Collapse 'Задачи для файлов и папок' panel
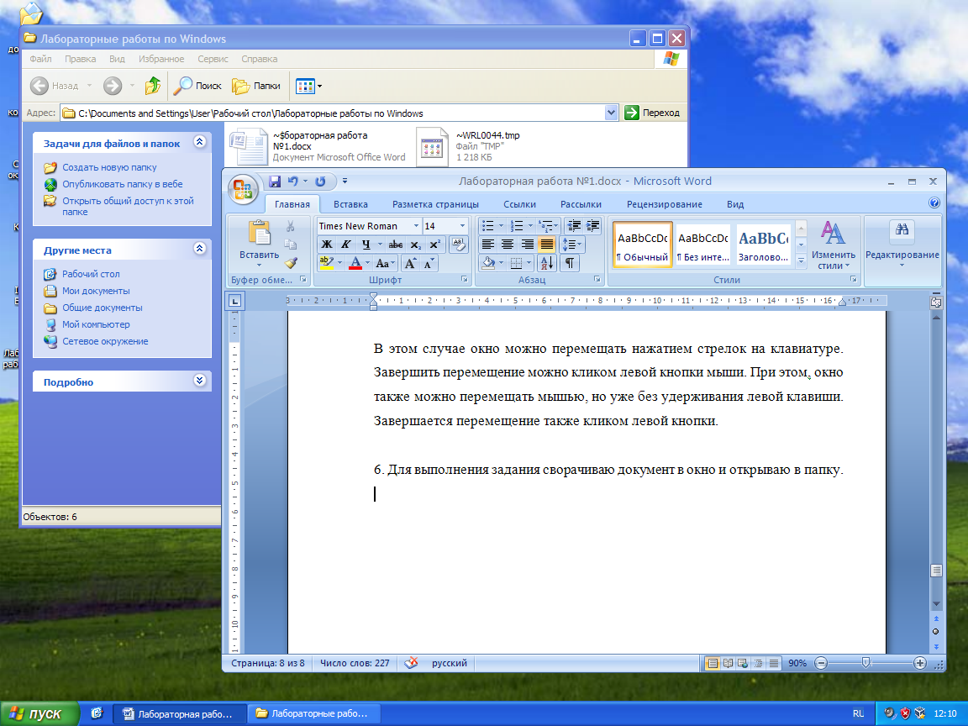 (199, 142)
